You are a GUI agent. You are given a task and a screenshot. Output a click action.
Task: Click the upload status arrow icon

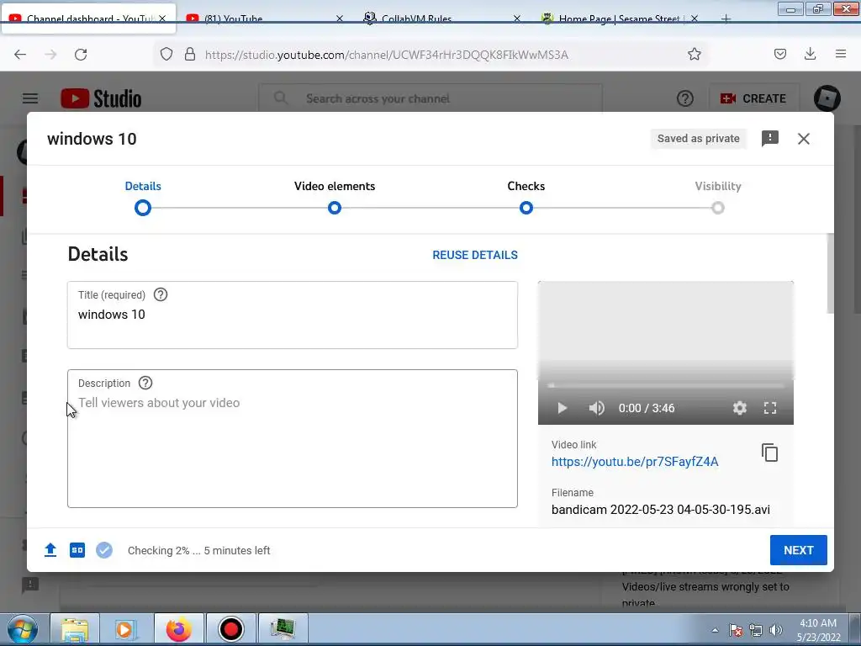(50, 550)
